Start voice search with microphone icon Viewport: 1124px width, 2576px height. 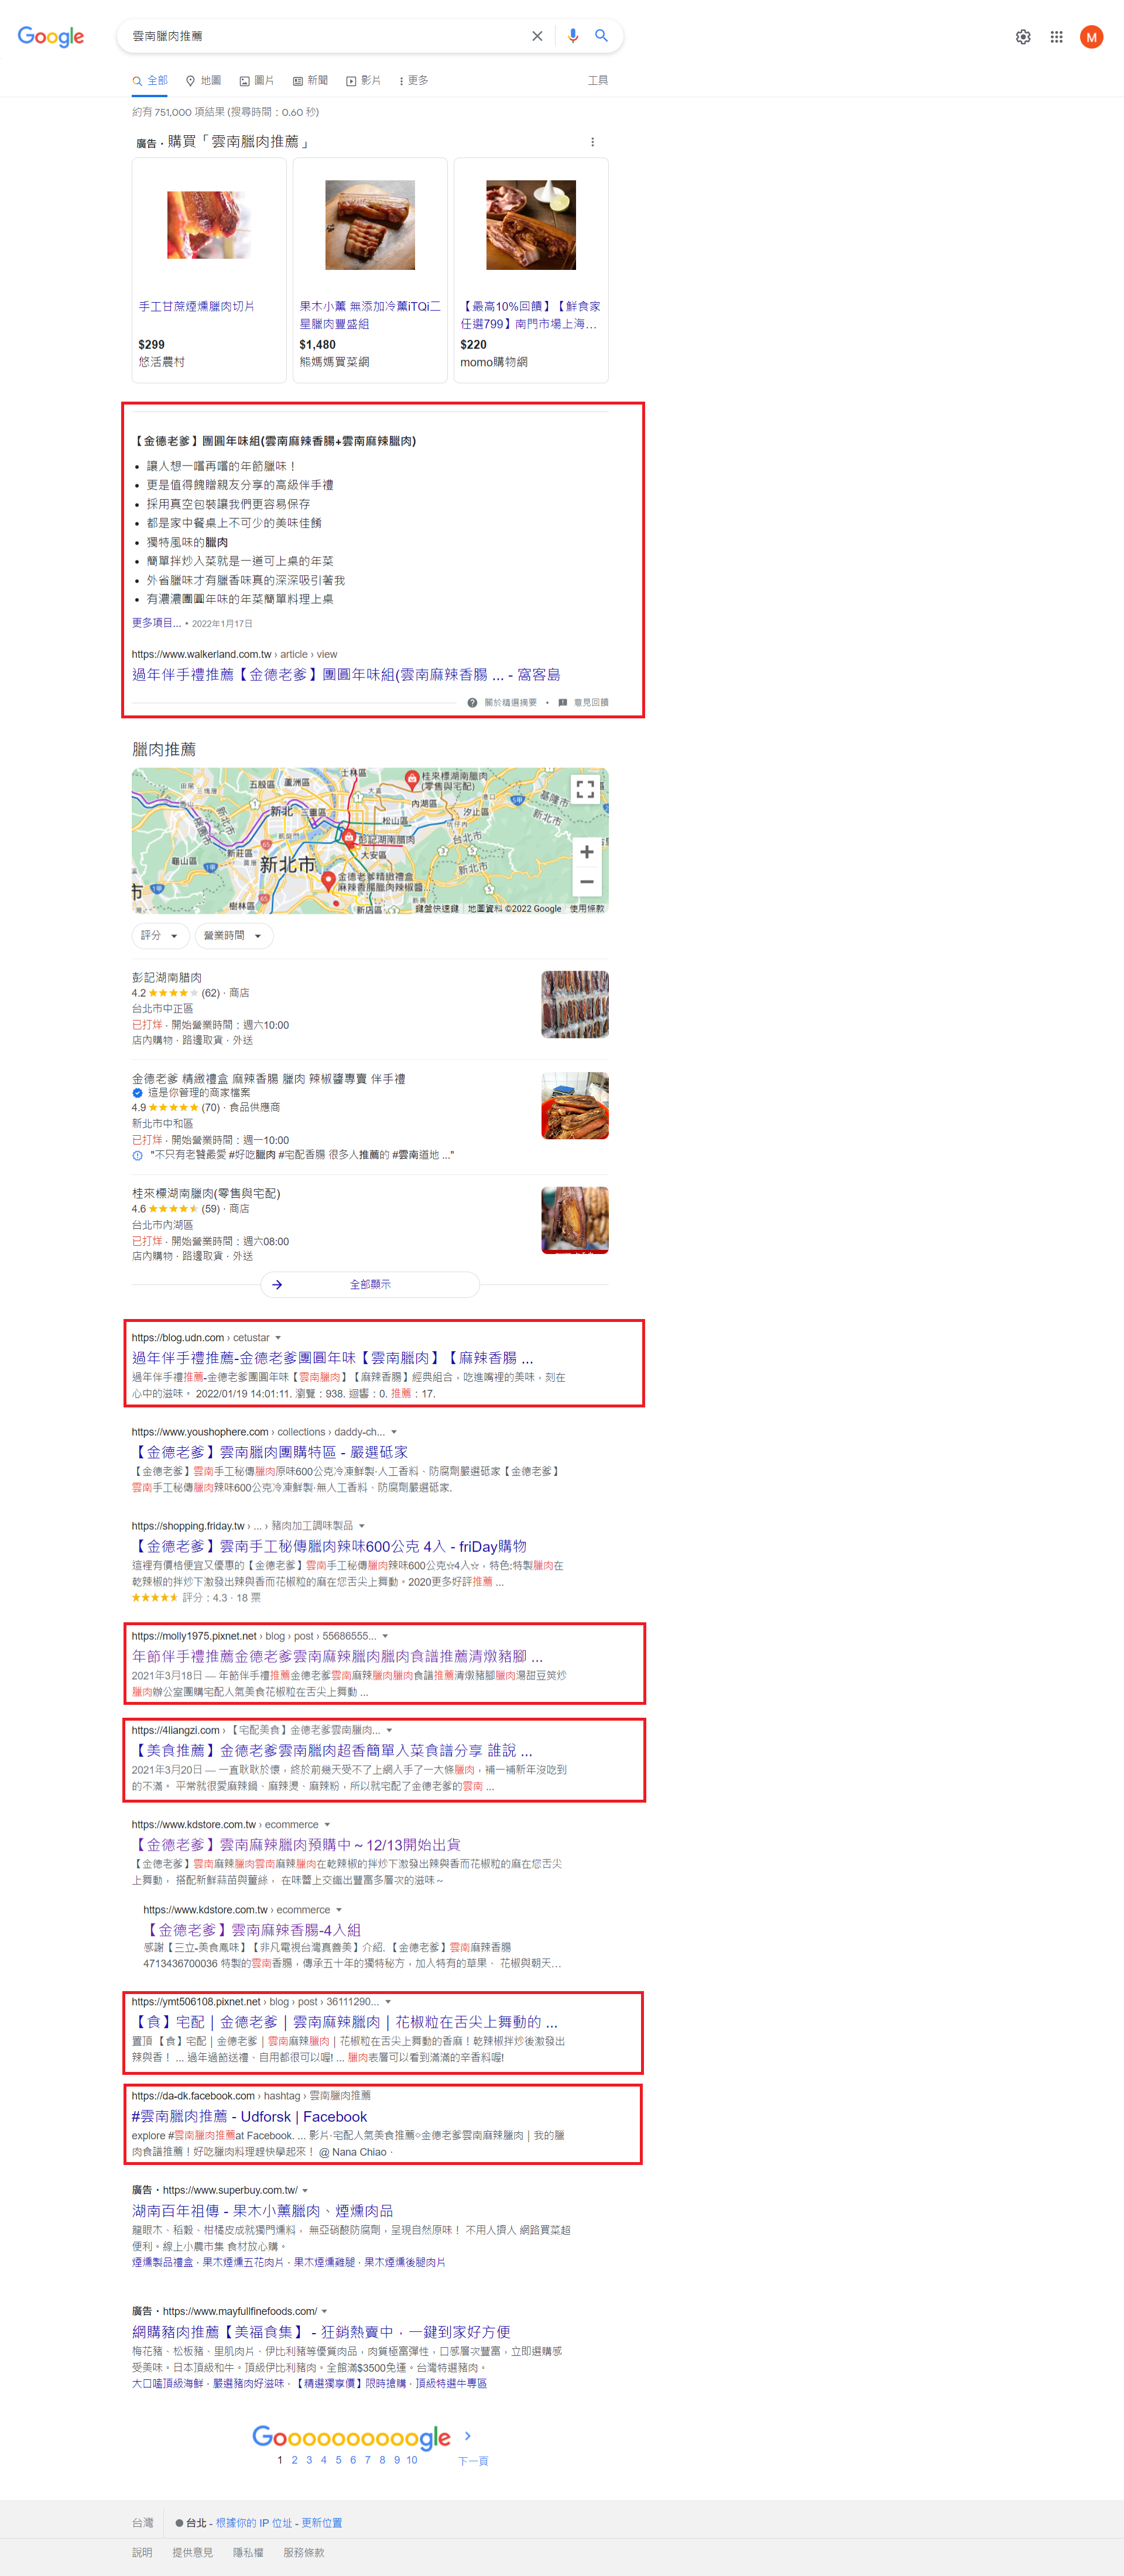click(x=573, y=36)
